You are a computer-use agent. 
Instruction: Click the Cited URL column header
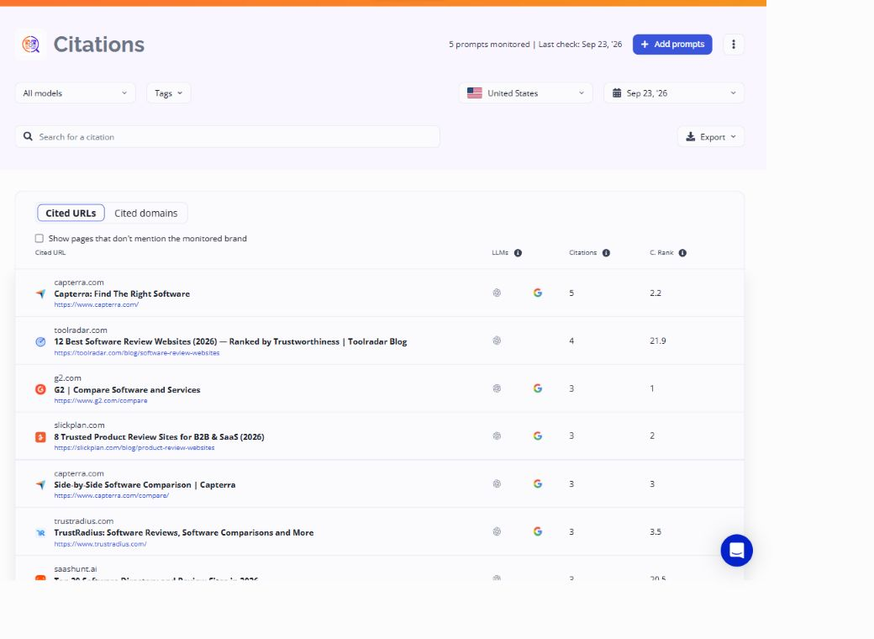50,252
